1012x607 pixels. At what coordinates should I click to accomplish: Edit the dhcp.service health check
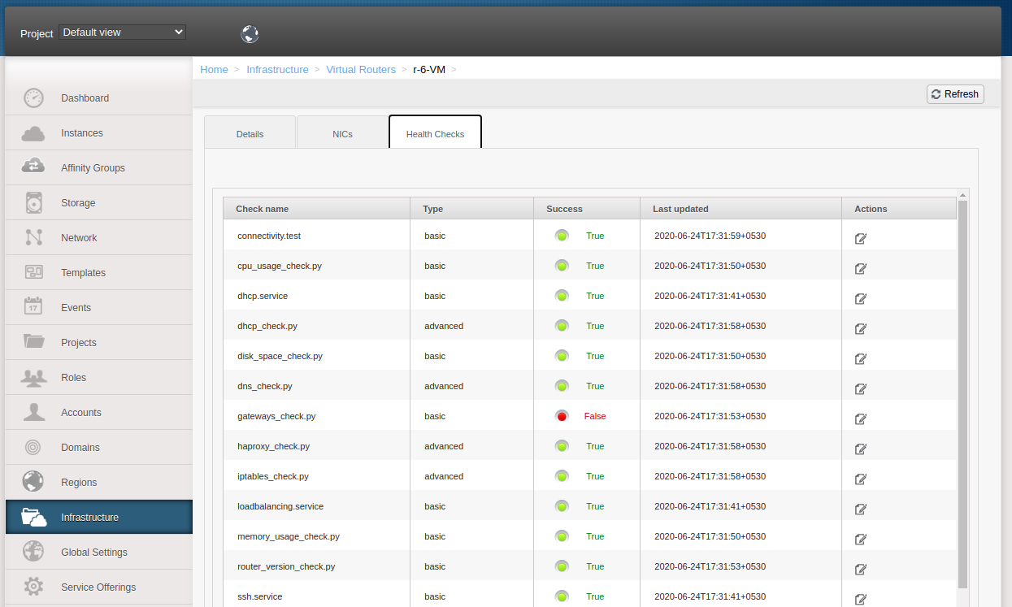[x=861, y=298]
